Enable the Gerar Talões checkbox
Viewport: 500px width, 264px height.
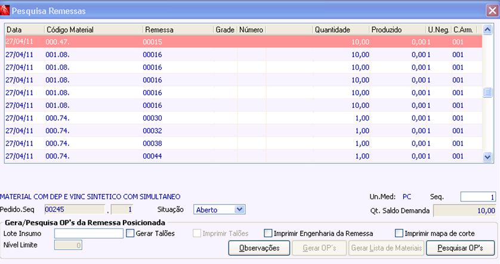[130, 233]
